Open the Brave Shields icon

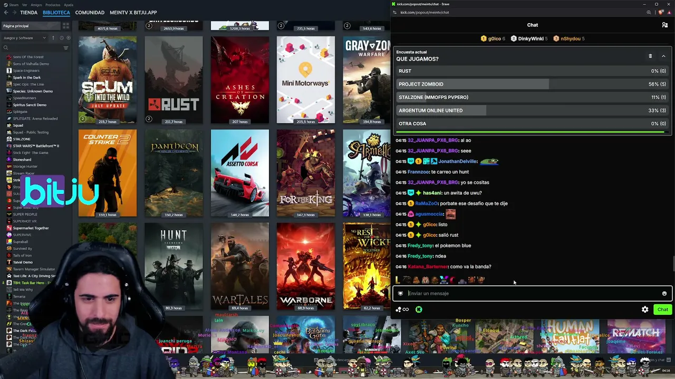point(661,12)
